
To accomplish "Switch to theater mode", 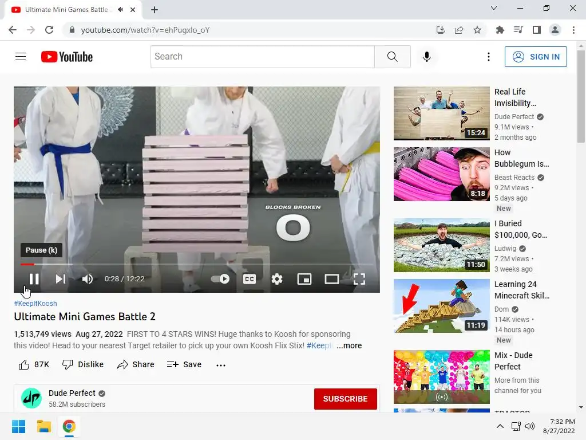I will pyautogui.click(x=331, y=279).
